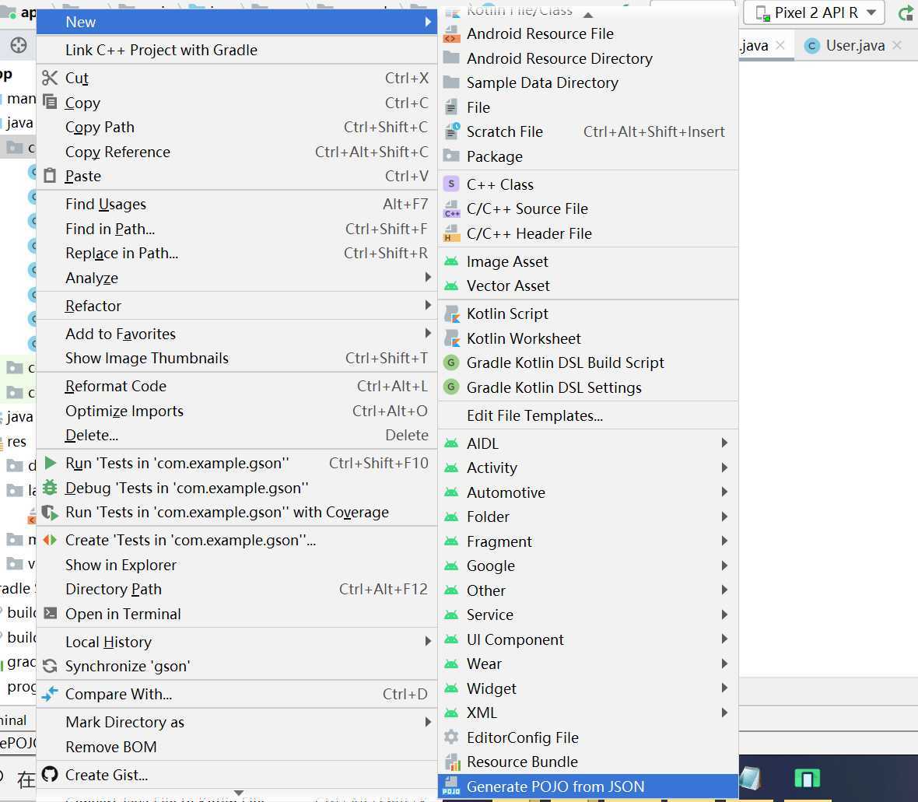Click the Scratch File icon
This screenshot has height=802, width=918.
click(451, 131)
